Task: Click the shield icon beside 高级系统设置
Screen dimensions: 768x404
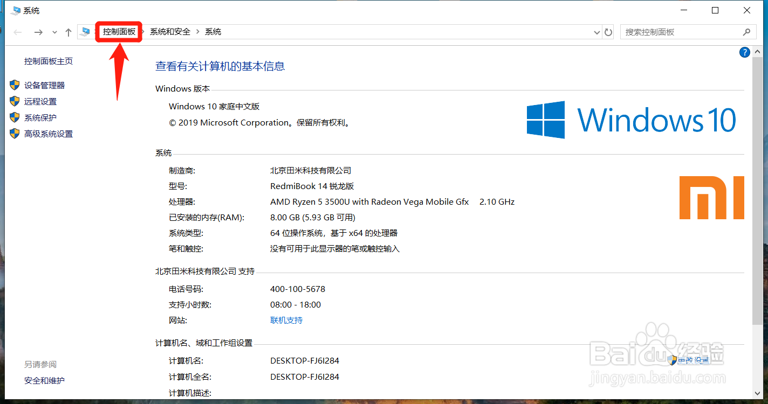Action: pyautogui.click(x=15, y=134)
